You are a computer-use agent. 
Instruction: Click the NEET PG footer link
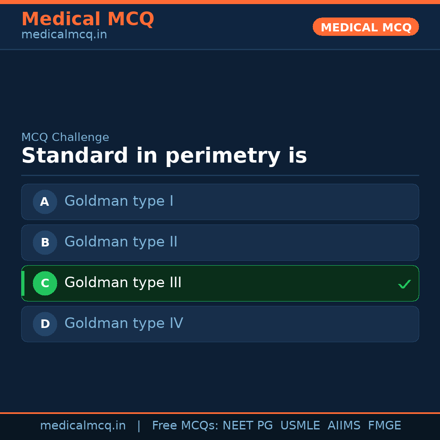tap(247, 425)
